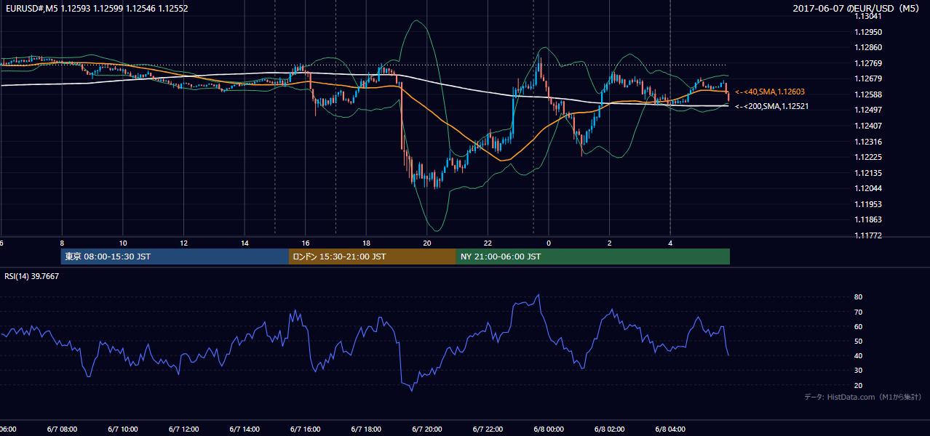
Task: Click hour tick 12 on price chart axis
Action: coord(184,243)
